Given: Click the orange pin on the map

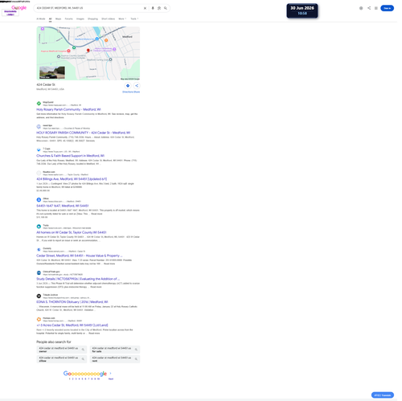Looking at the screenshot, I should [106, 40].
